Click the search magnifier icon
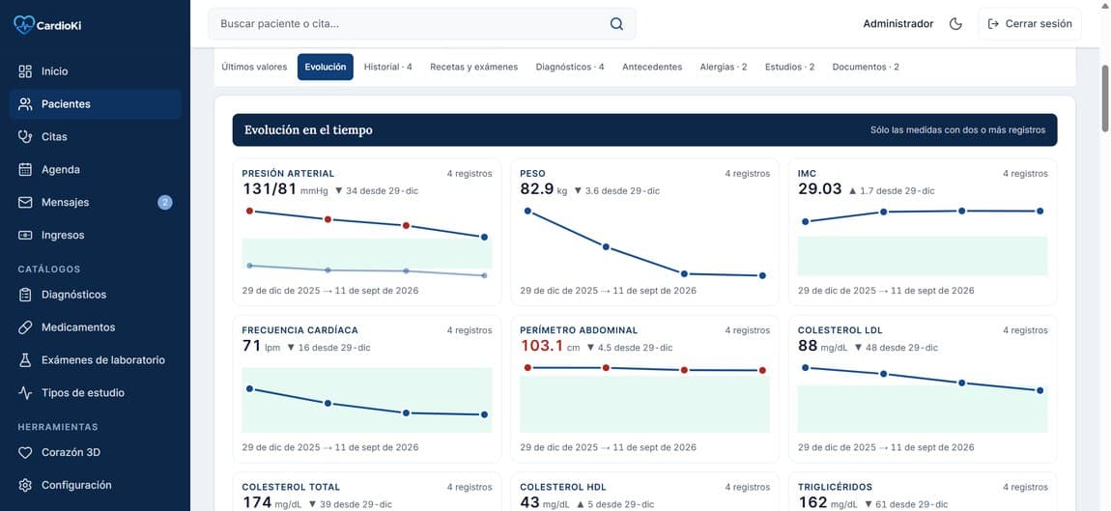 click(616, 23)
